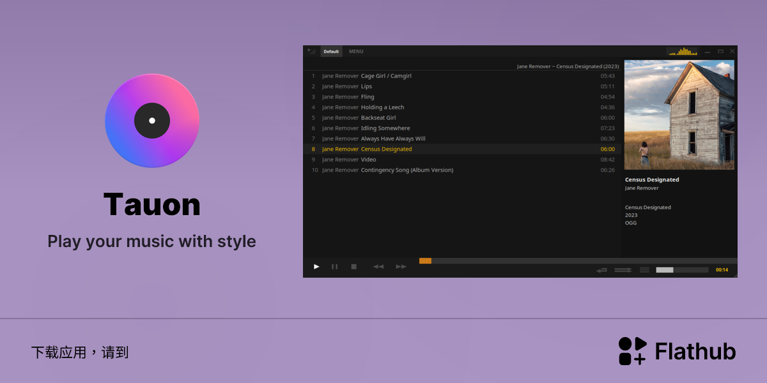Minimize the Tauon window
Viewport: 767px width, 383px height.
tap(708, 52)
